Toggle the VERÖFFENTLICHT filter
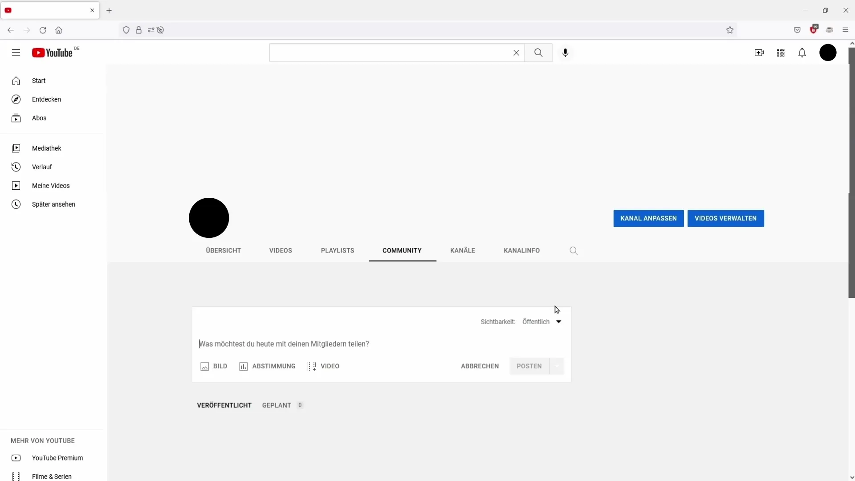 [x=224, y=405]
